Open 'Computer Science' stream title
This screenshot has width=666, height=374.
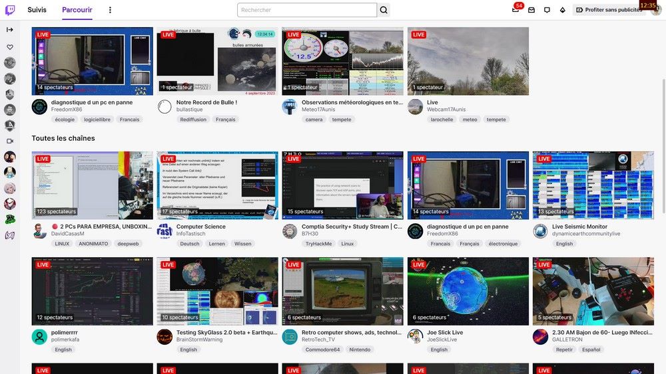click(x=201, y=226)
